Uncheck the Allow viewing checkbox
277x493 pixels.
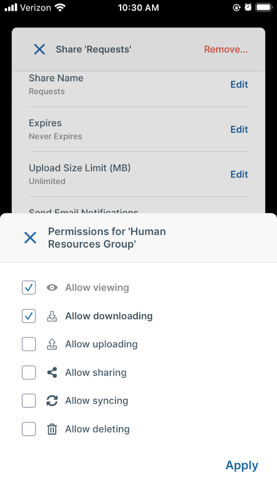coord(28,287)
